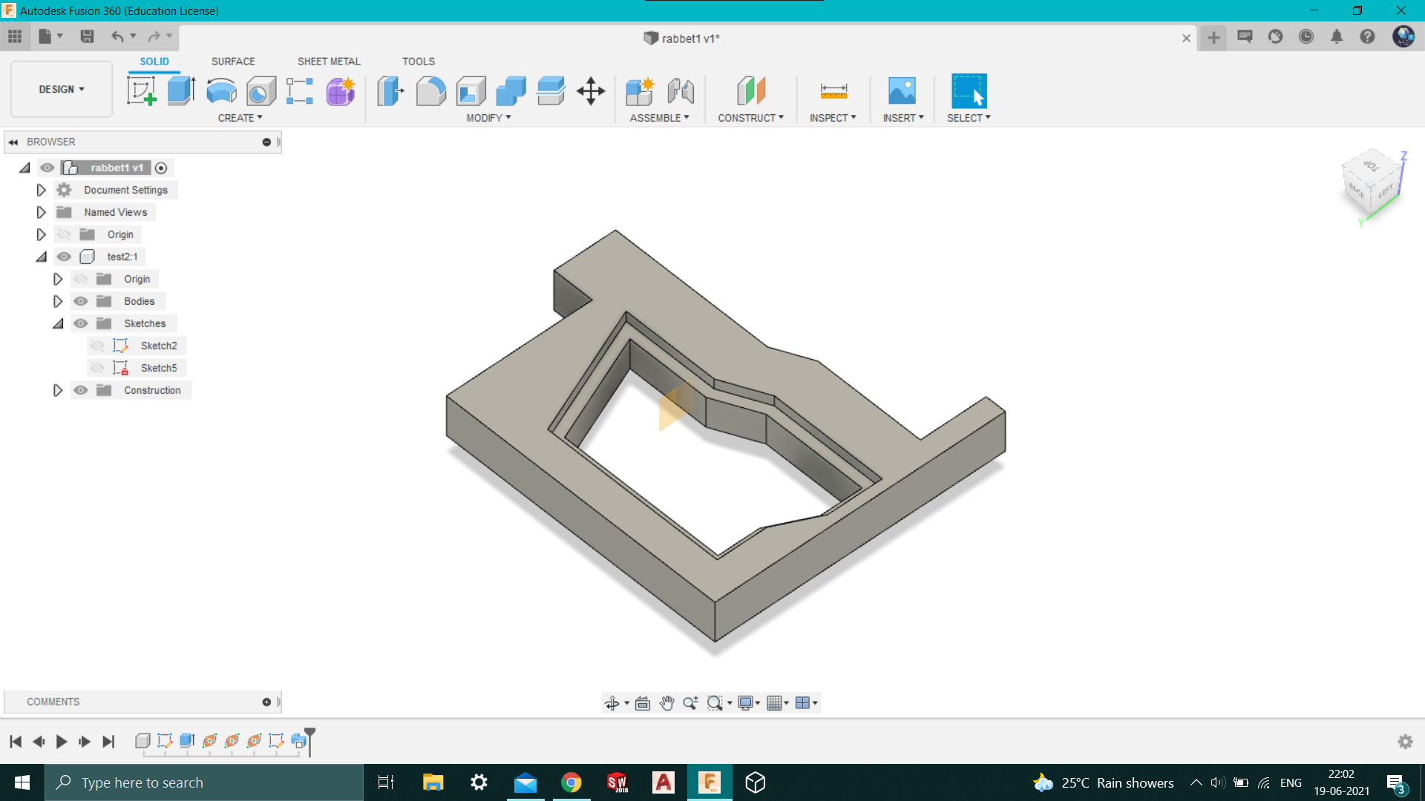Open the DESIGN workspace dropdown
Screen dimensions: 1425x801
point(62,89)
